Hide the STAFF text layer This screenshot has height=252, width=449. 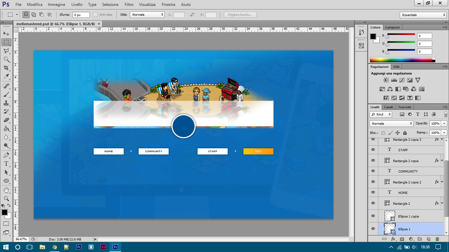click(373, 150)
